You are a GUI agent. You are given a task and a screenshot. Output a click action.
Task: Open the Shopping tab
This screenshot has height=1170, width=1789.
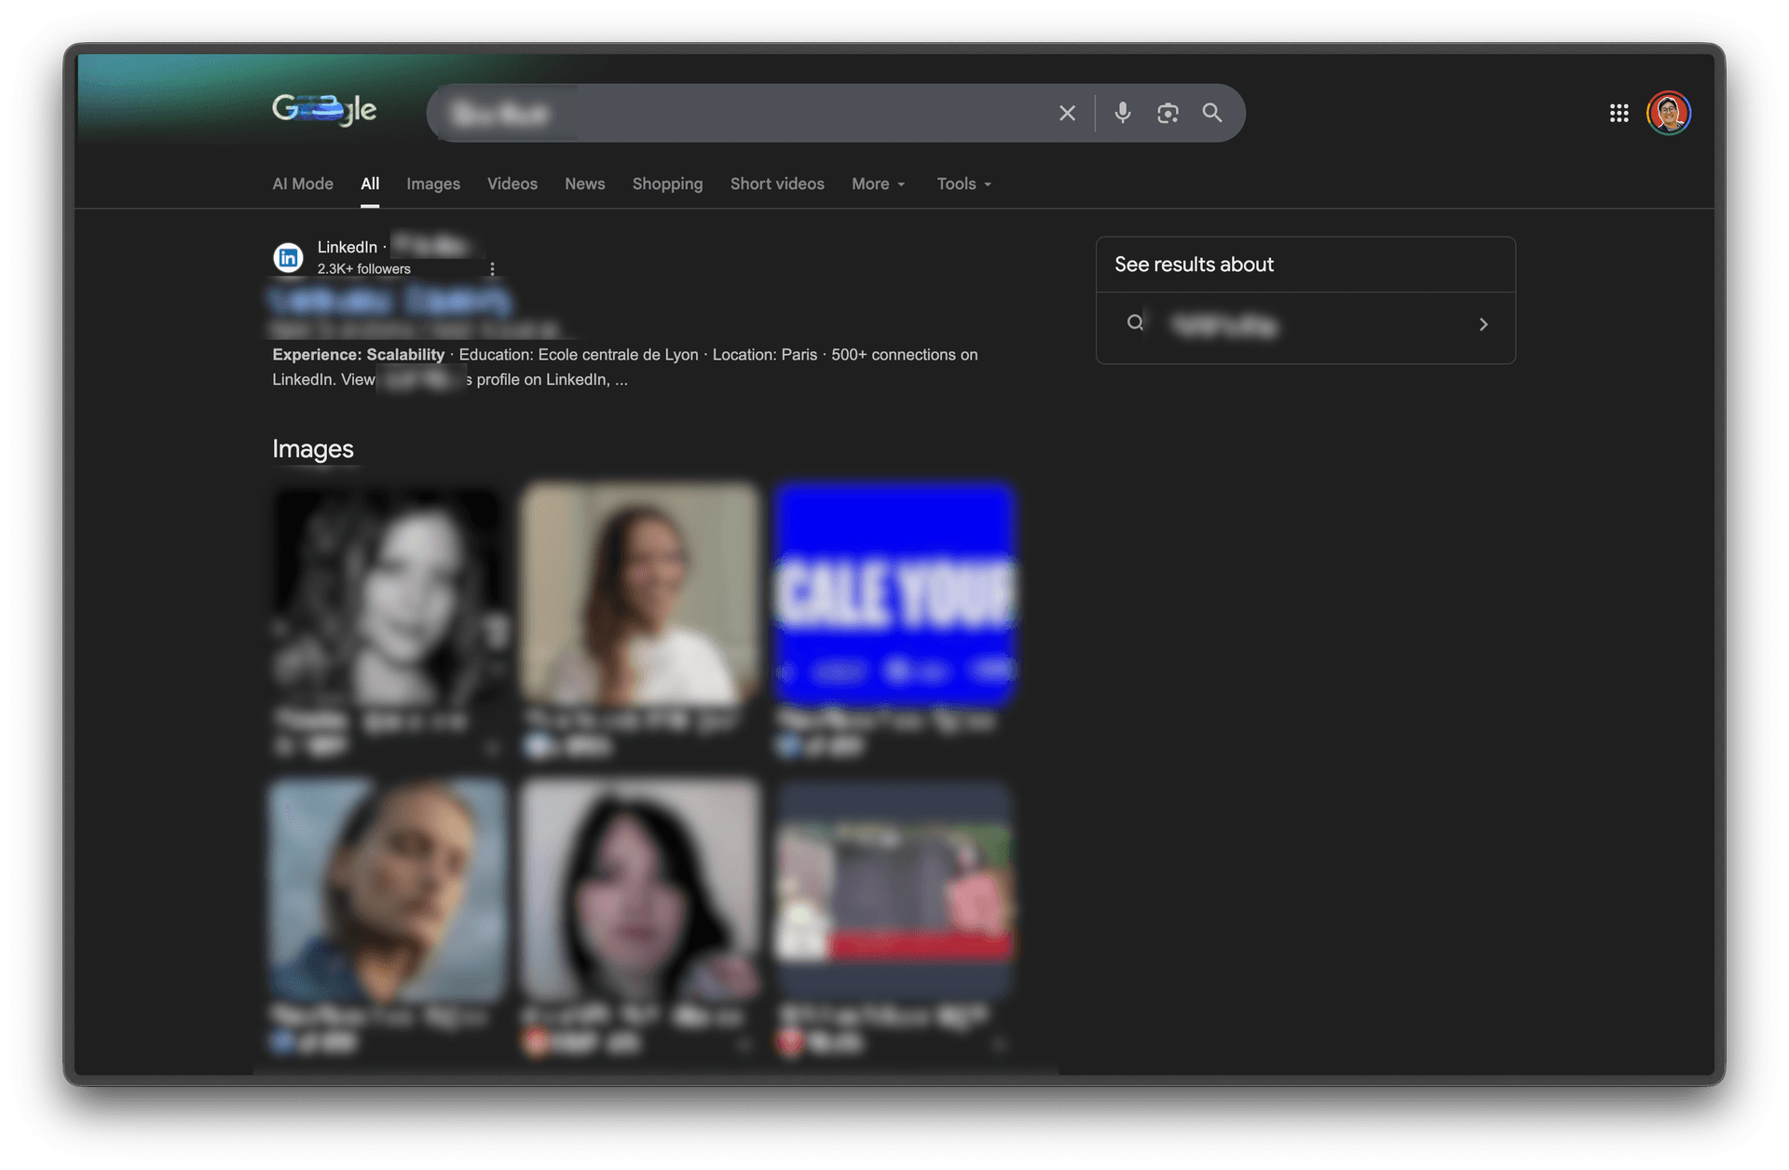click(x=667, y=184)
